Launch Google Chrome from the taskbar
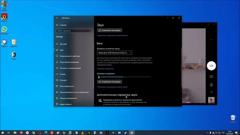 (33, 133)
